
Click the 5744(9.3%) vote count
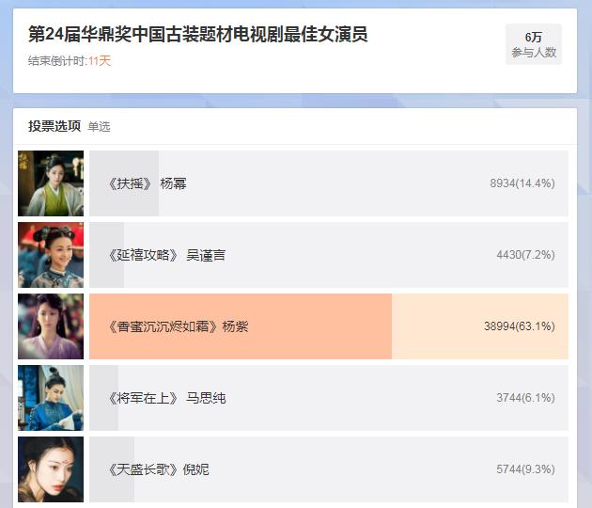click(524, 469)
